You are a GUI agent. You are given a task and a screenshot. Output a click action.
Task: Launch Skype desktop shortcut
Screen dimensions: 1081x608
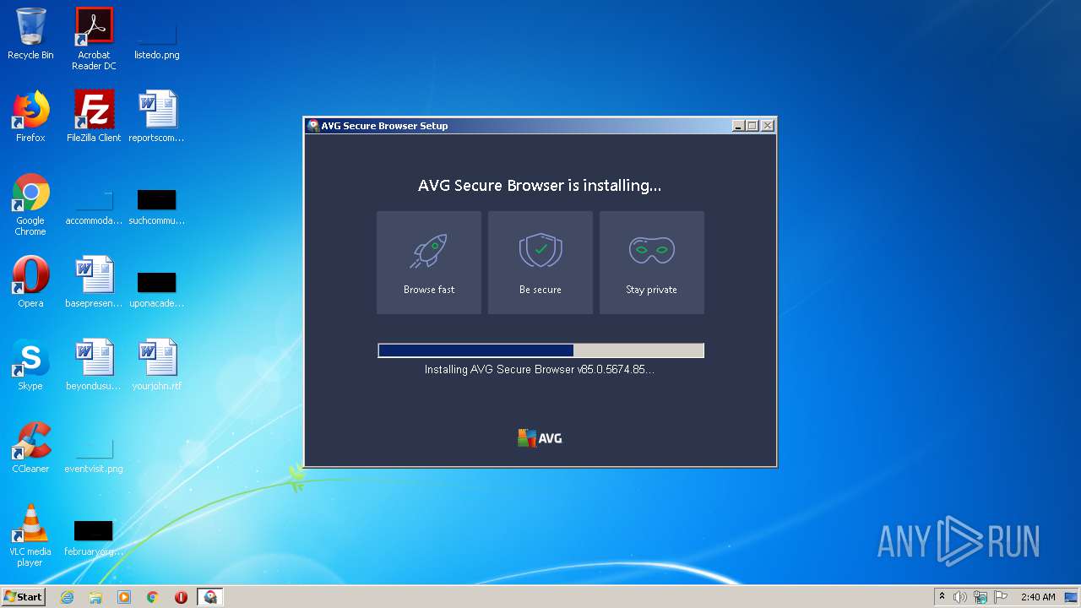[30, 365]
